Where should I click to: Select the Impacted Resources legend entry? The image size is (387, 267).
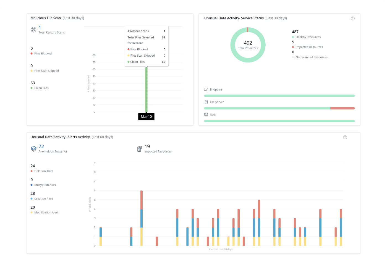[x=309, y=47]
